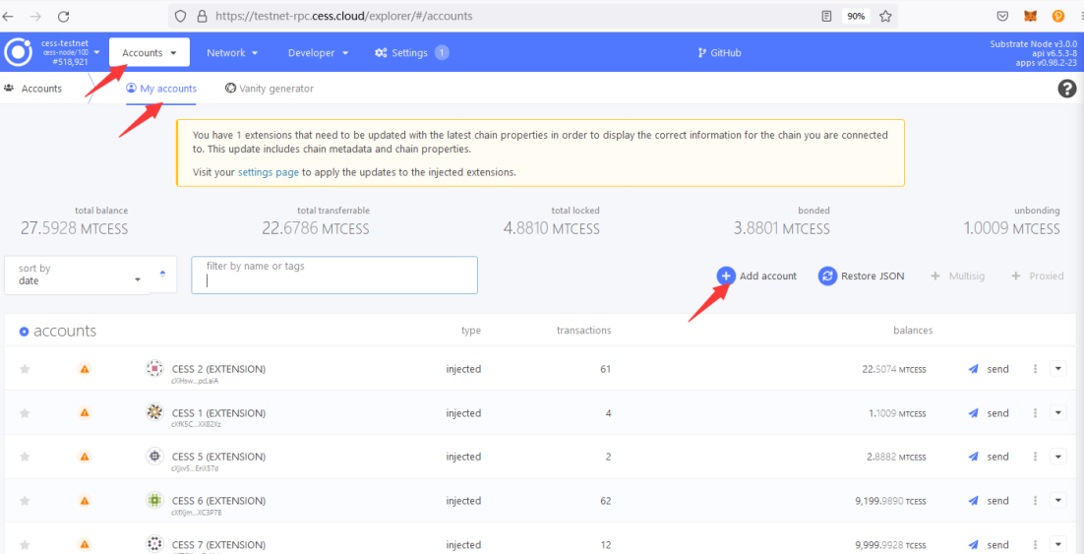Click the Multisig button
Screen dimensions: 1084x554
958,276
